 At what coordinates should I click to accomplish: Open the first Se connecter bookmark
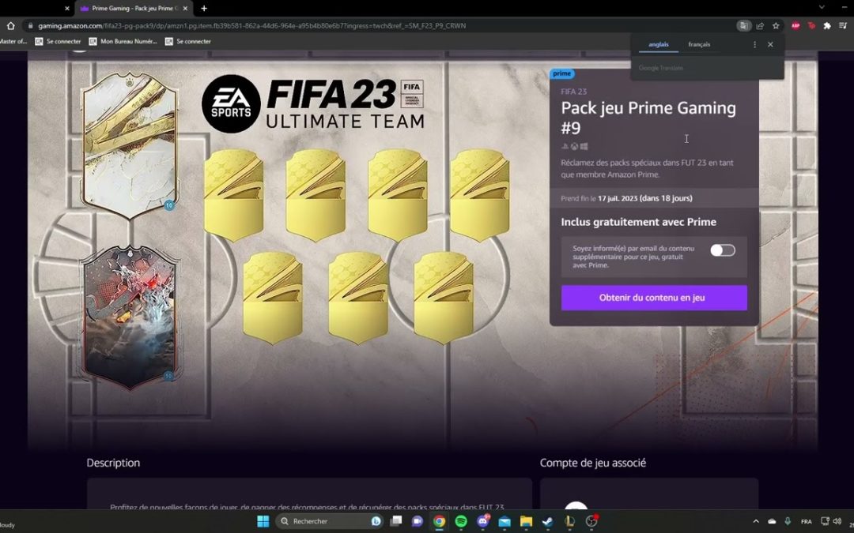coord(59,41)
